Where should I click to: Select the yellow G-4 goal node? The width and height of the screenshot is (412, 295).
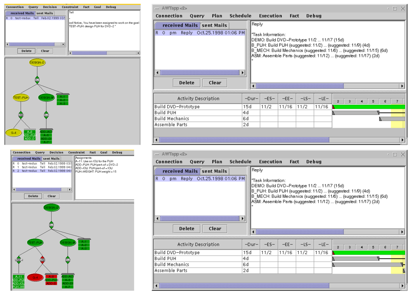pyautogui.click(x=14, y=133)
